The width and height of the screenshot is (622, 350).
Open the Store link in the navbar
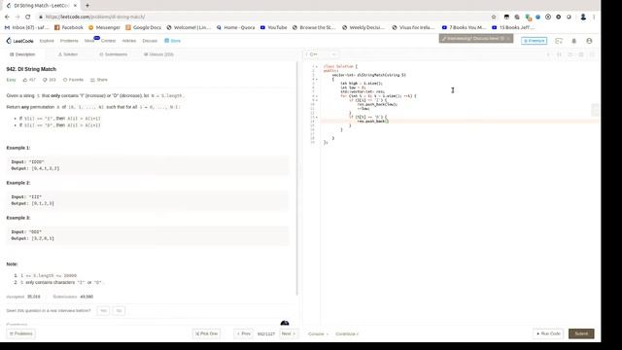(x=173, y=41)
